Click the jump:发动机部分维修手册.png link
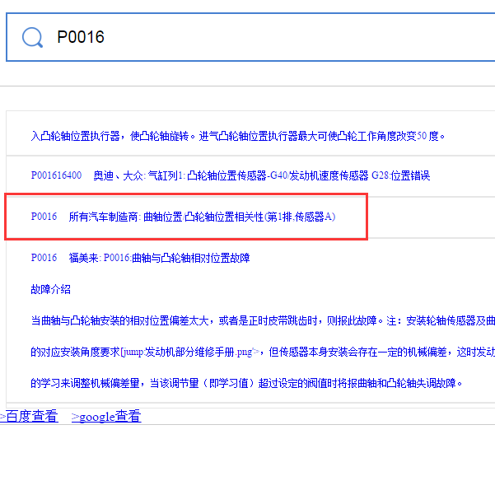The width and height of the screenshot is (495, 495). pyautogui.click(x=190, y=352)
